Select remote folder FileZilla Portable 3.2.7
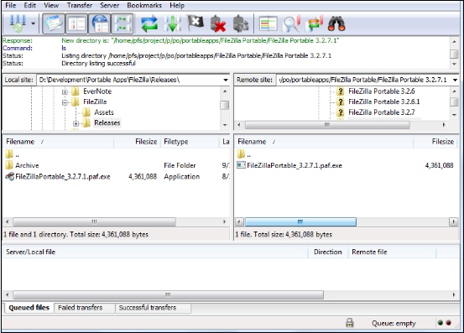 tap(382, 112)
